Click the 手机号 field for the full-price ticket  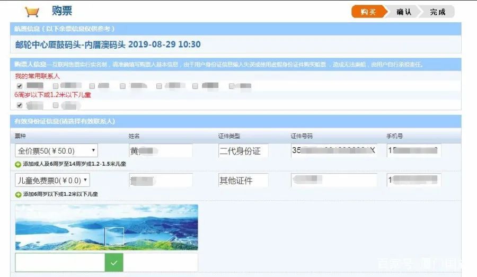coord(413,151)
